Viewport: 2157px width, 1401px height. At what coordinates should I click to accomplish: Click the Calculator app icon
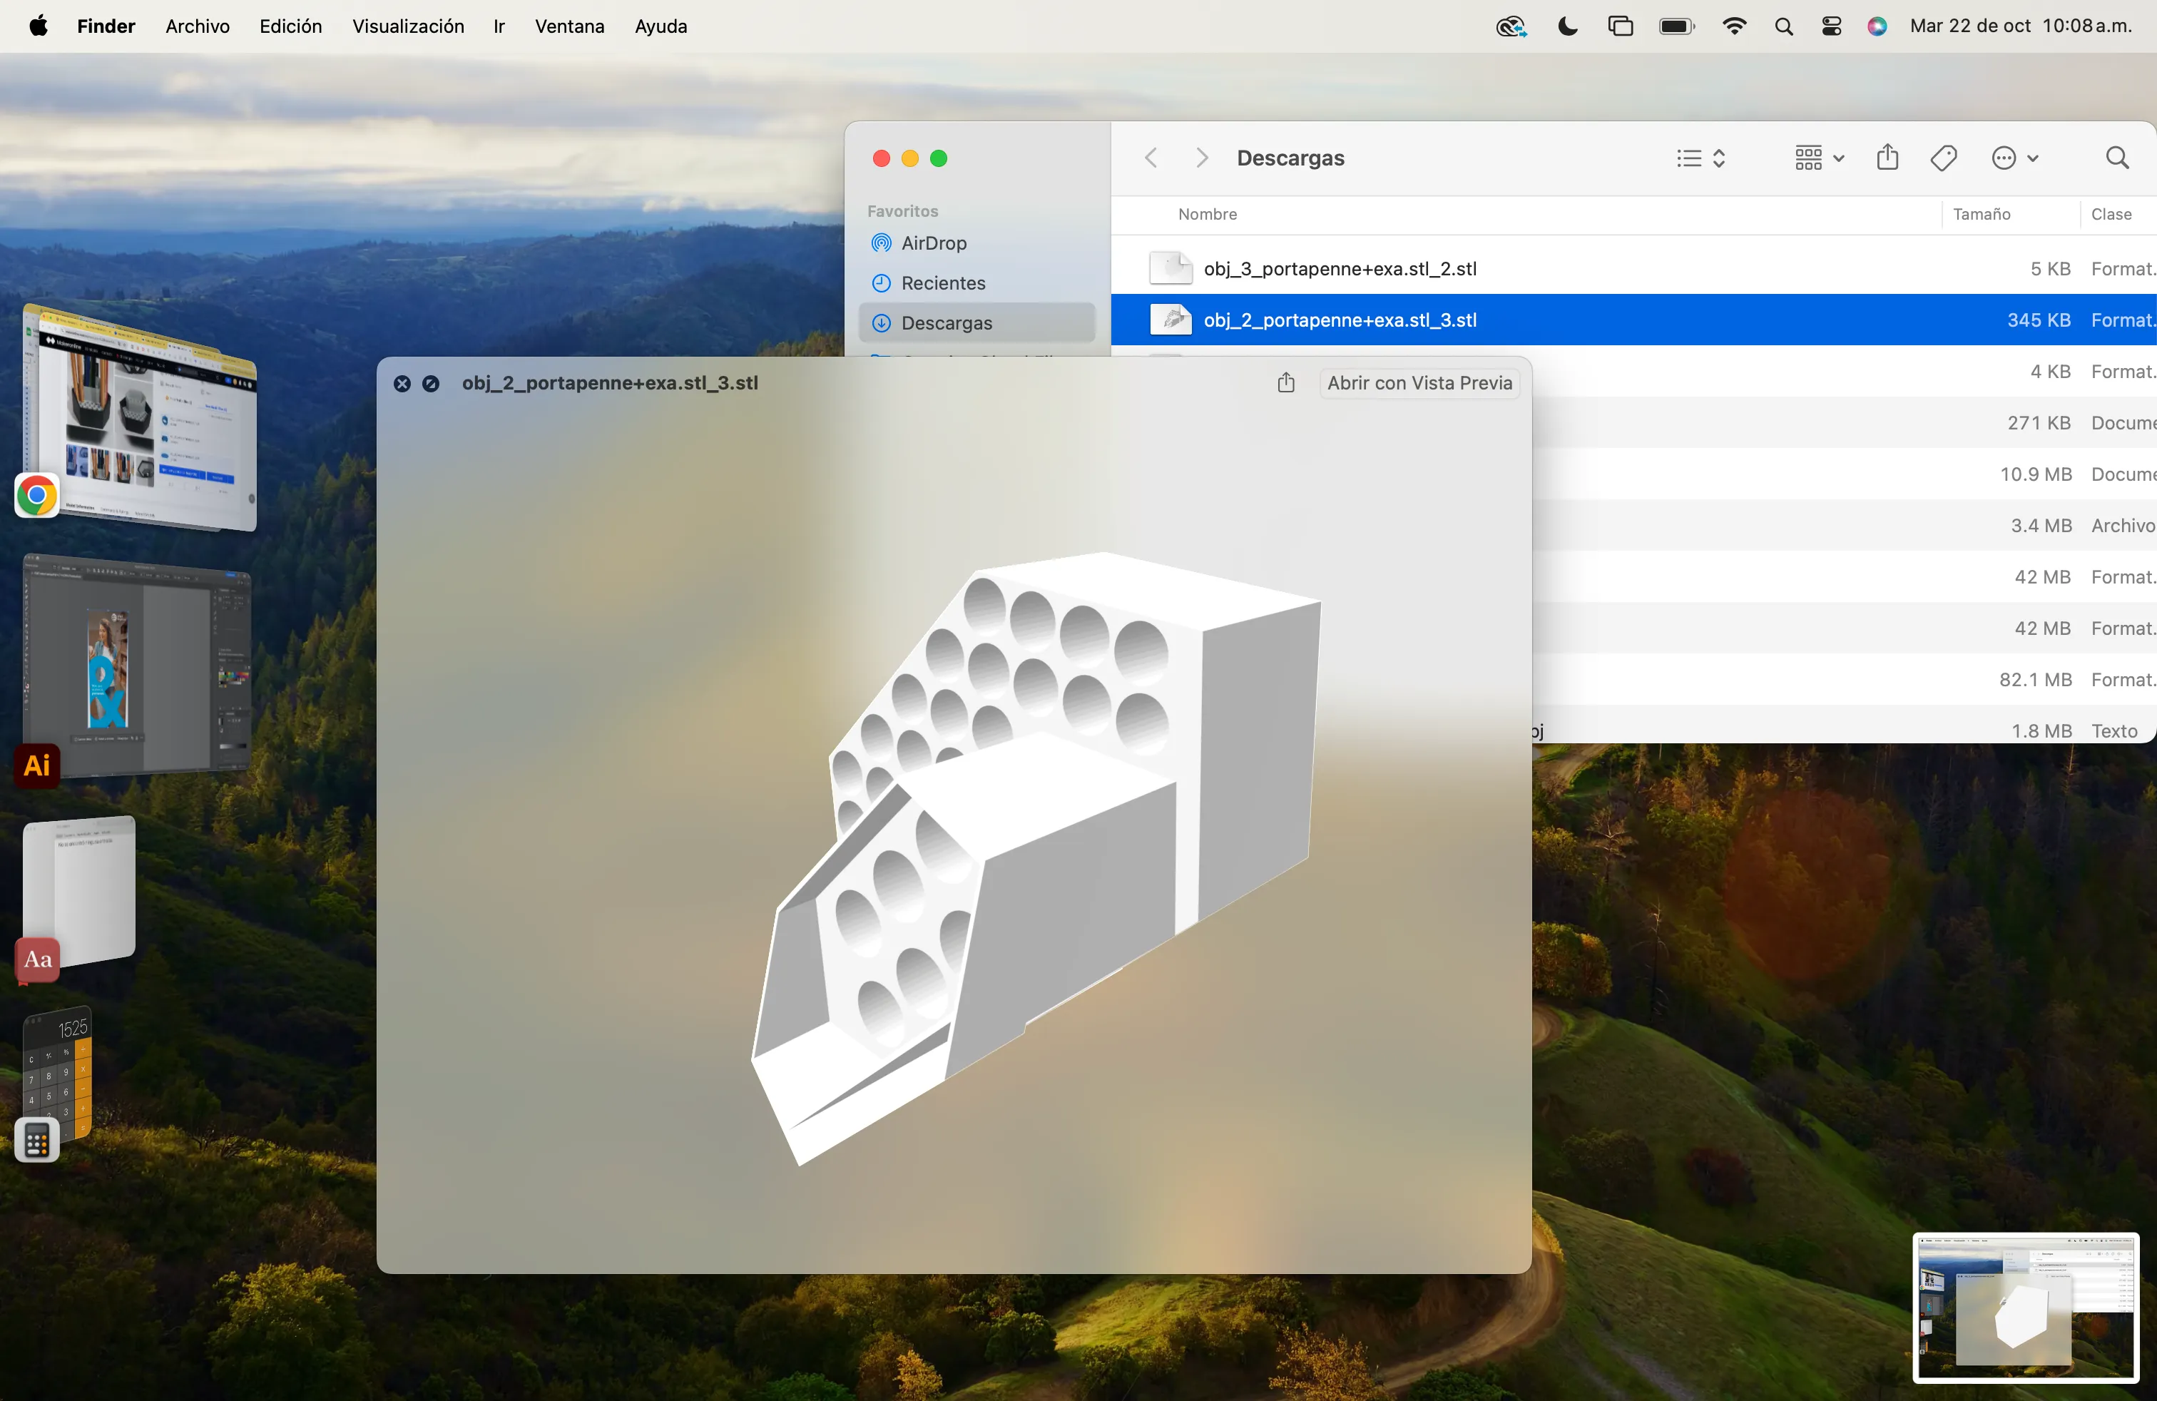click(x=37, y=1140)
